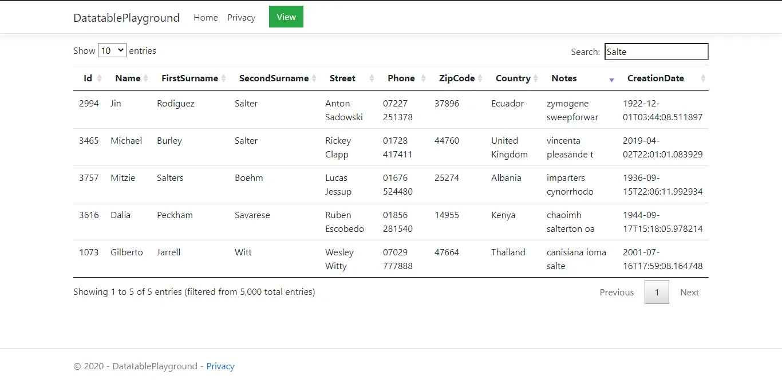Go to the Previous page
Viewport: 782px width, 383px height.
click(617, 292)
